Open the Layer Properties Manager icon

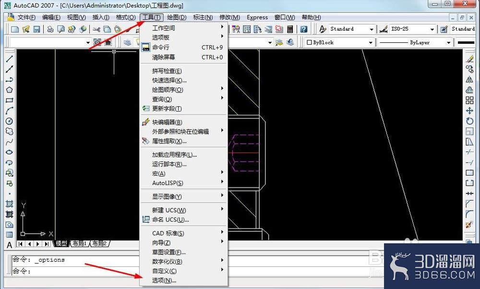click(x=127, y=43)
